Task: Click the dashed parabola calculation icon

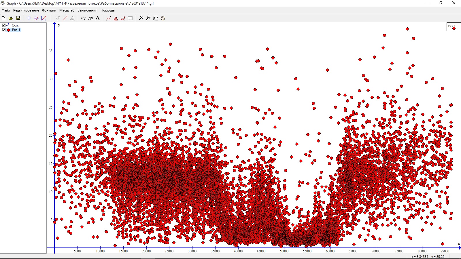Action: point(123,18)
